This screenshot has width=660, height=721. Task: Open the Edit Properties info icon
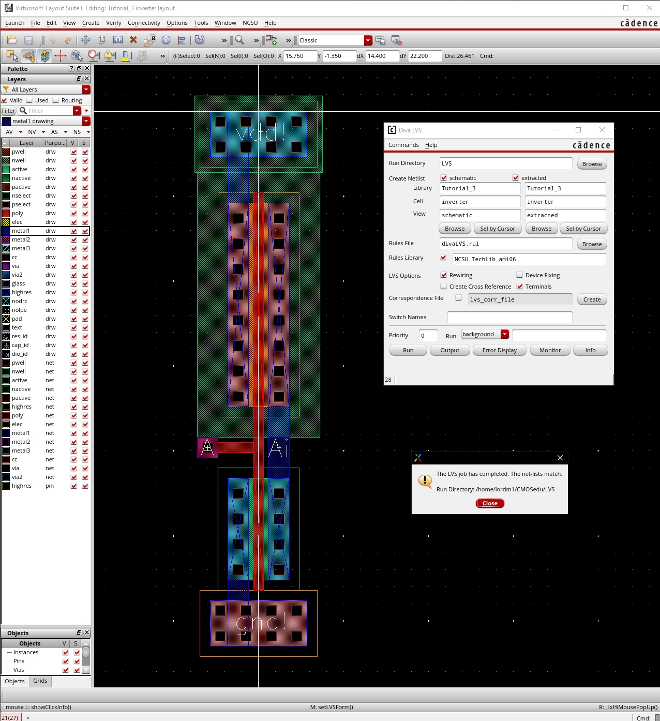pyautogui.click(x=166, y=40)
